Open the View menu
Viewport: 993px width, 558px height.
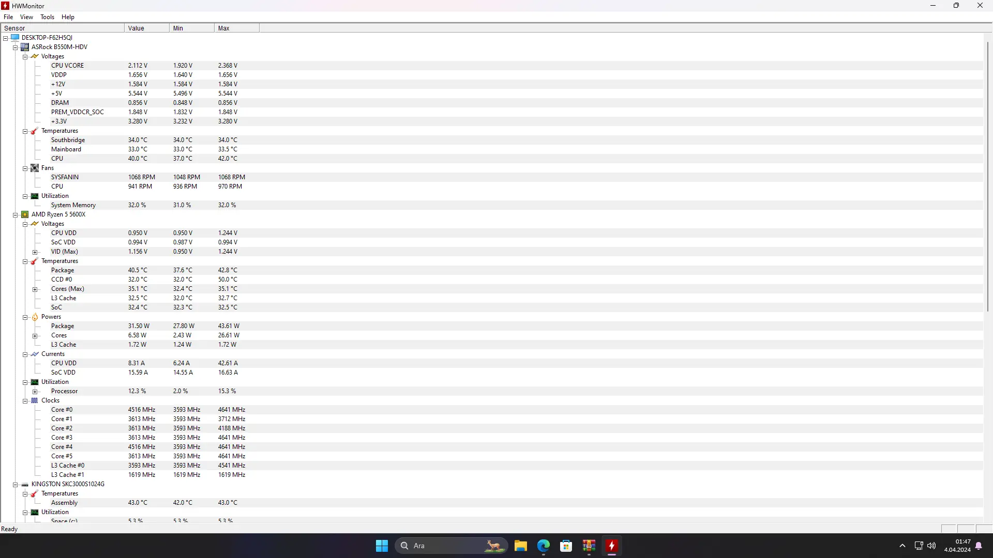coord(26,17)
